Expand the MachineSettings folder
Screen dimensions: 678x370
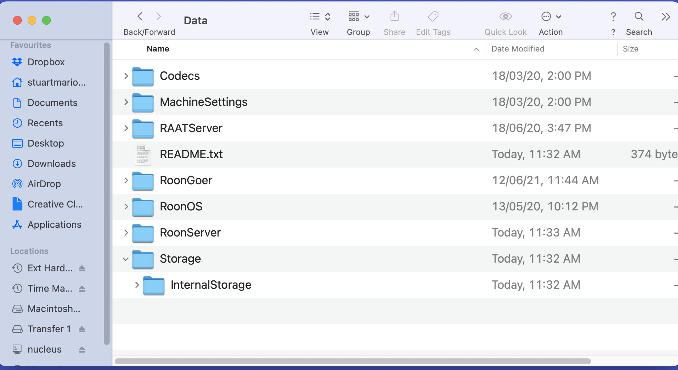[126, 102]
